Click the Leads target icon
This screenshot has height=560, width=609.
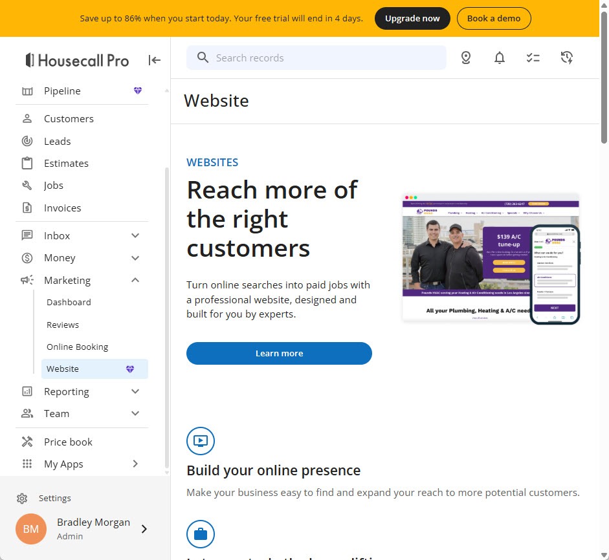click(27, 141)
